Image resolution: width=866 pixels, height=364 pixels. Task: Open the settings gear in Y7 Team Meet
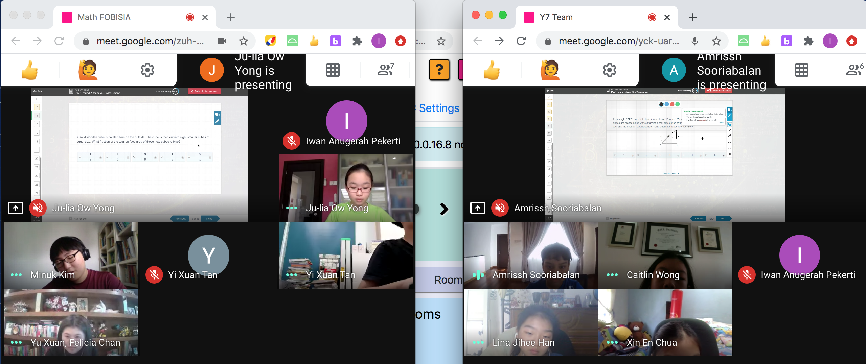point(610,70)
